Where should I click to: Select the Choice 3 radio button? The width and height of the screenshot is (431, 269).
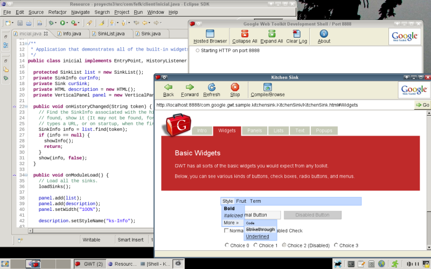click(336, 245)
